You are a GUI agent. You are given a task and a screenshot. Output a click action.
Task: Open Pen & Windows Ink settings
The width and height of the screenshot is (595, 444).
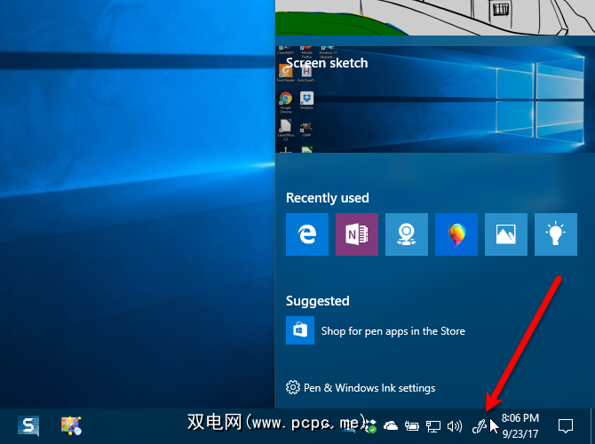(x=361, y=387)
